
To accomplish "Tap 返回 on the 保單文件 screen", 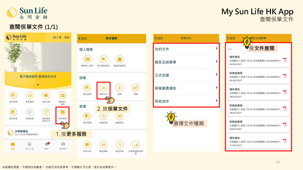I will point(159,38).
